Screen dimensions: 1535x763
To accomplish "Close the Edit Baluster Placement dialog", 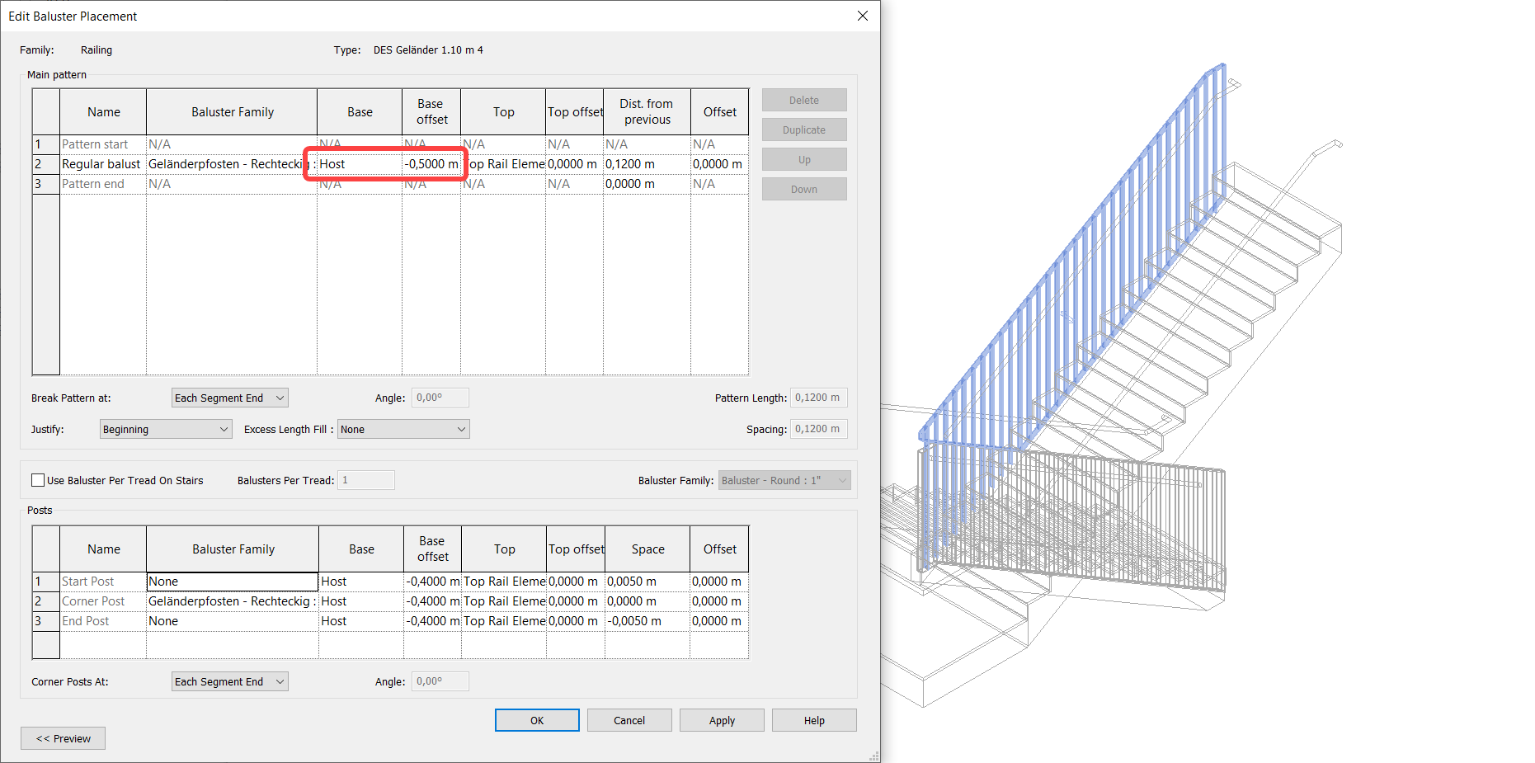I will (862, 16).
